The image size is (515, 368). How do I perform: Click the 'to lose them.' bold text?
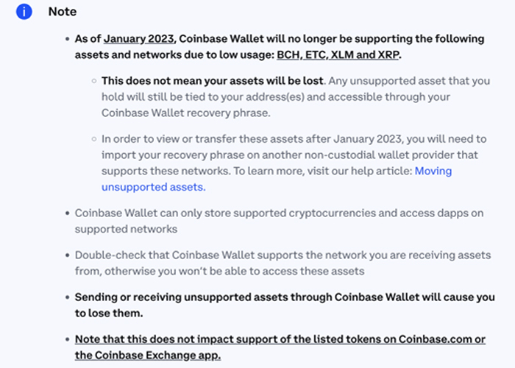tap(109, 313)
